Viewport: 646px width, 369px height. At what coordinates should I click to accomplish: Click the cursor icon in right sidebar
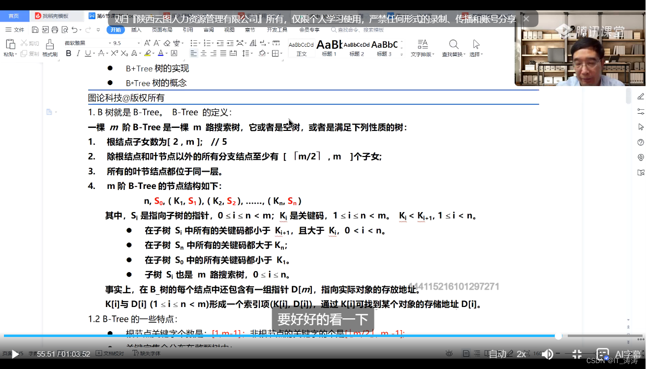(641, 126)
